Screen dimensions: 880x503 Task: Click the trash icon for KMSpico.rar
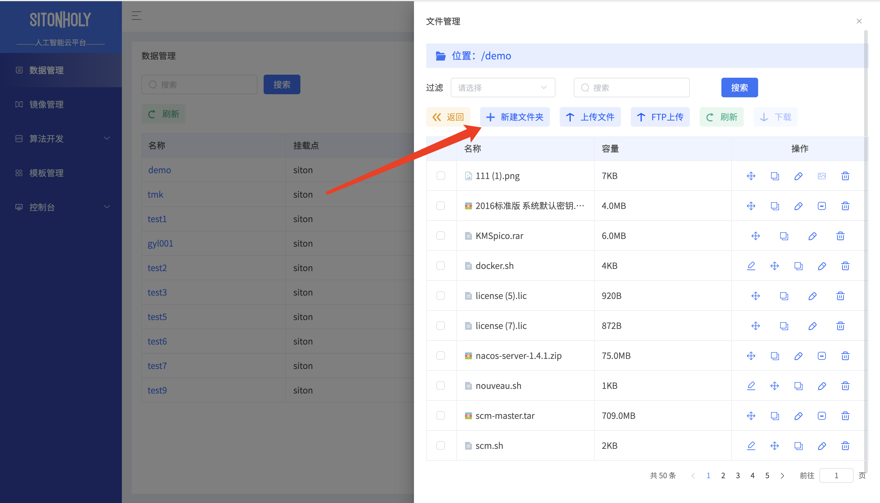coord(840,236)
